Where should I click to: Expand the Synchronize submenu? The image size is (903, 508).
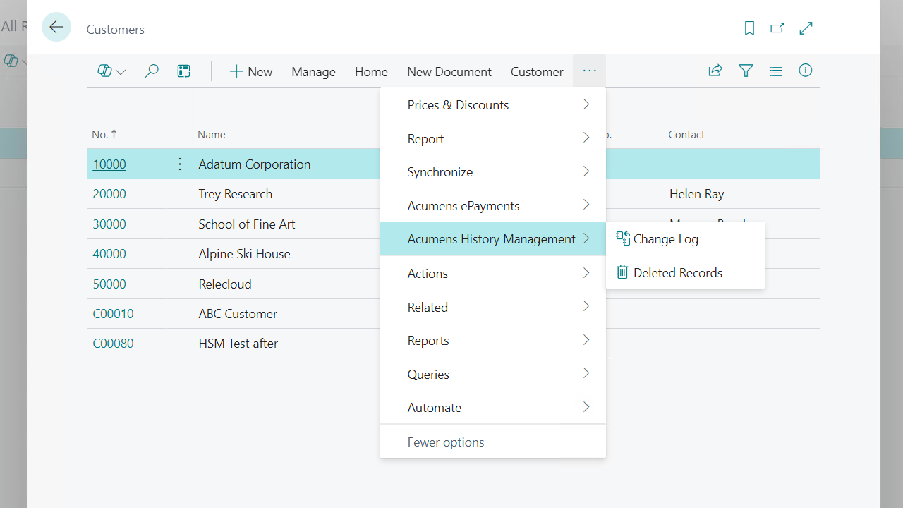click(492, 172)
